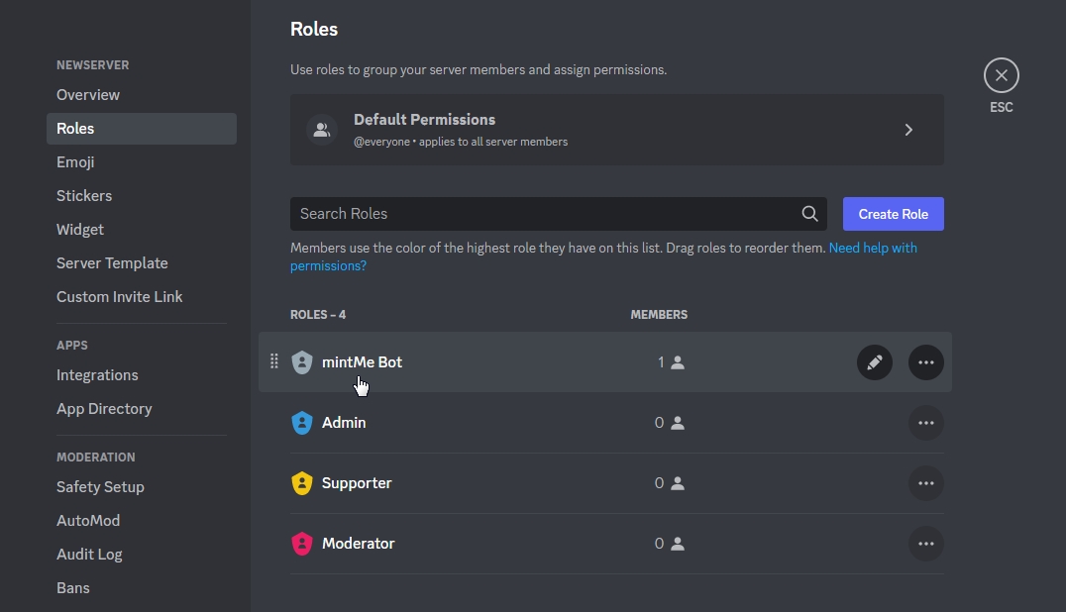Open the Overview settings page
This screenshot has width=1066, height=612.
coord(88,95)
